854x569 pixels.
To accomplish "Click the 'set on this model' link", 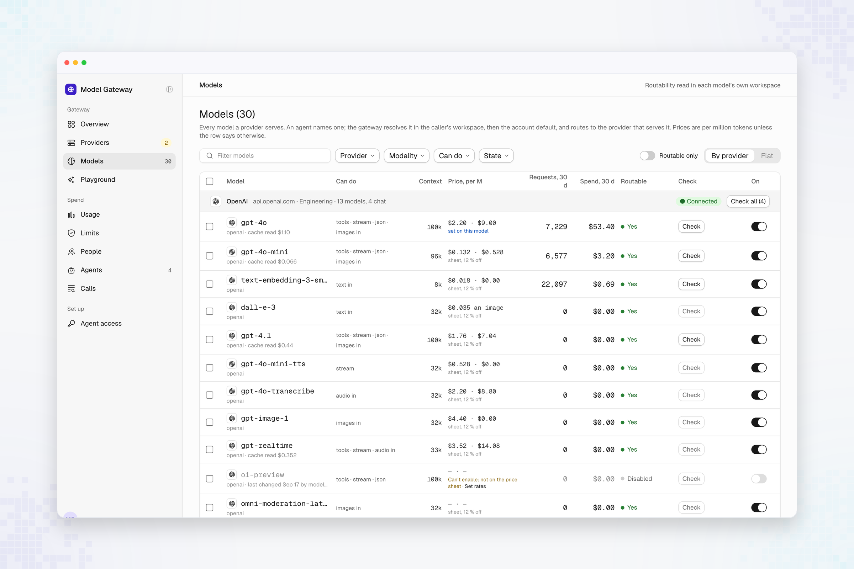I will point(468,231).
